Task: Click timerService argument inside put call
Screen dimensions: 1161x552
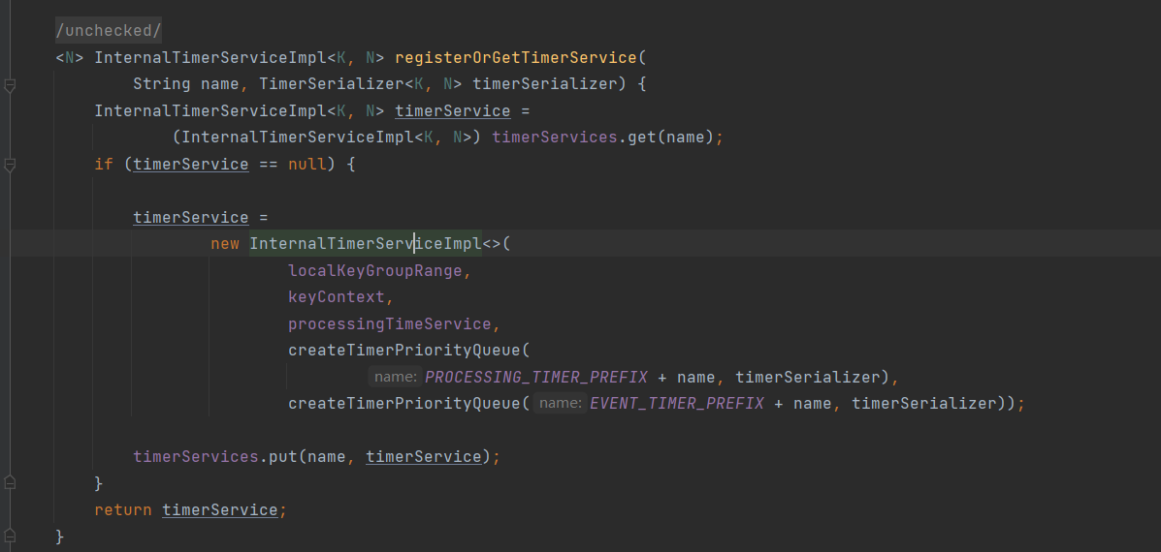Action: point(424,457)
